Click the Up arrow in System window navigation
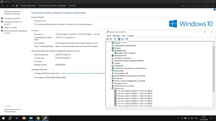Screen dimensions: 216x121 [x=13, y=6]
